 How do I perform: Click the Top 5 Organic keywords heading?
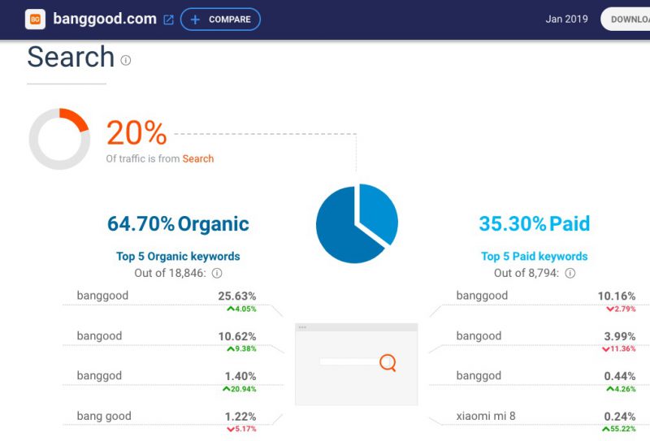pos(178,256)
